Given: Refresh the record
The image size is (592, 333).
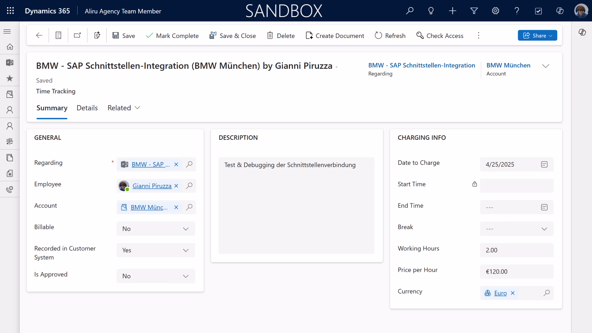Looking at the screenshot, I should [390, 36].
